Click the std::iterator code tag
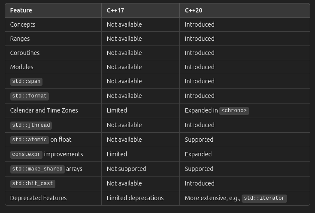 264,198
